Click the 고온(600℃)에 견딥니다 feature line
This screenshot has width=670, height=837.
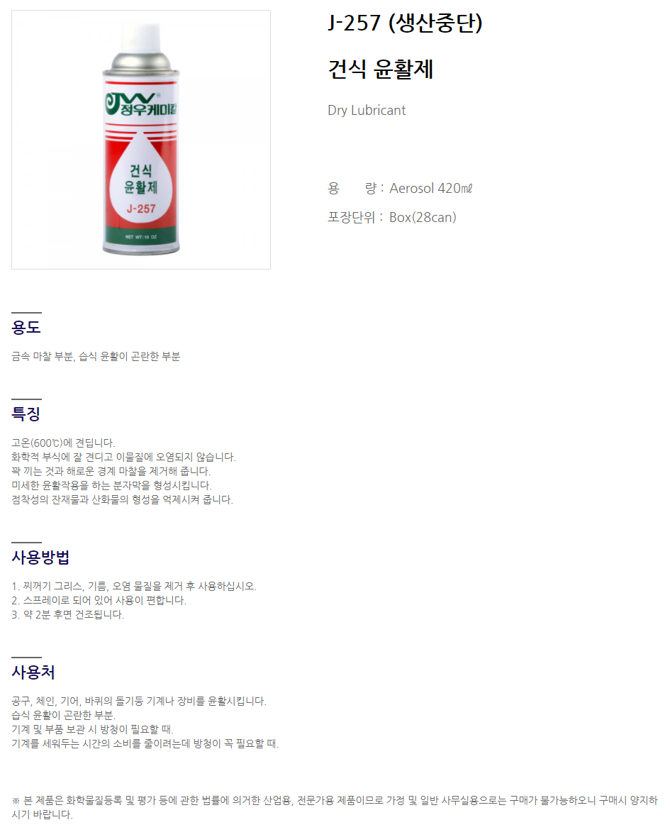click(x=64, y=443)
